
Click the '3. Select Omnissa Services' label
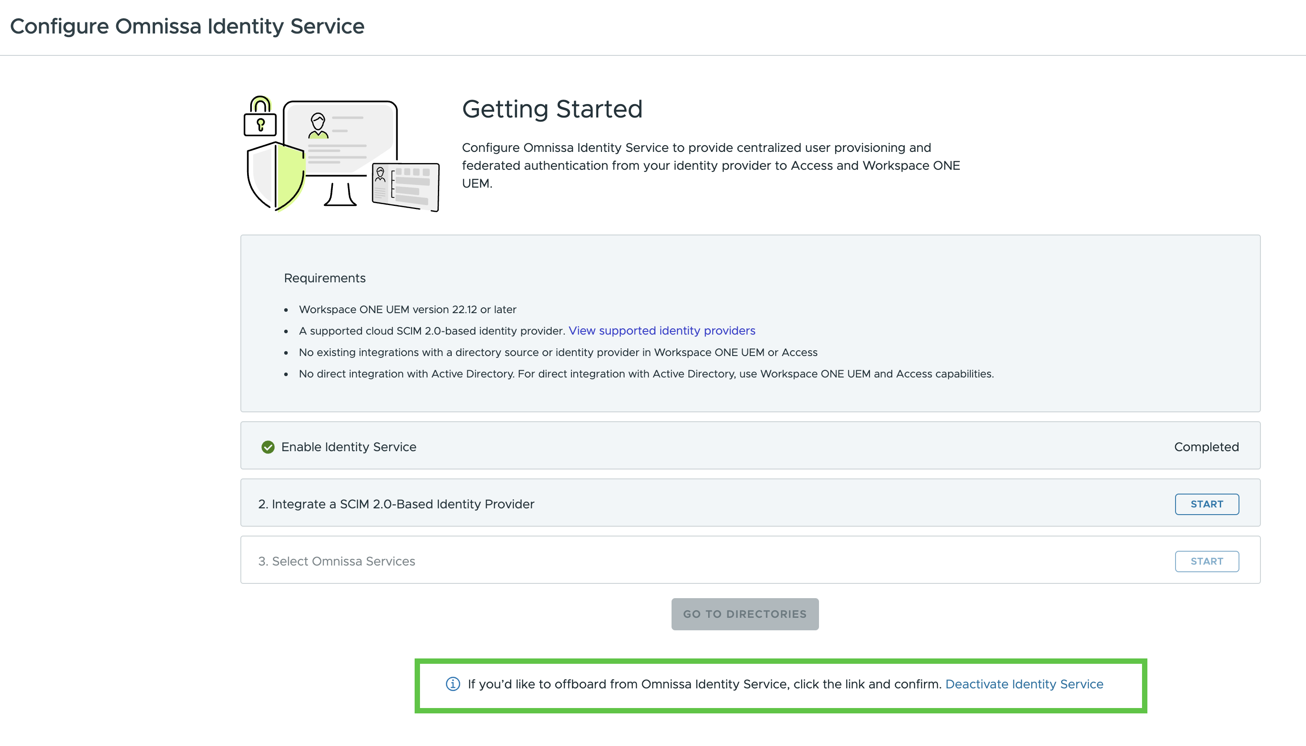(x=336, y=562)
